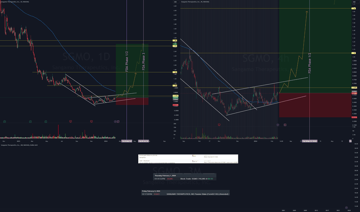The image size is (360, 212).
Task: Click 1.0000 on the 1D price axis
Action: [x=176, y=88]
